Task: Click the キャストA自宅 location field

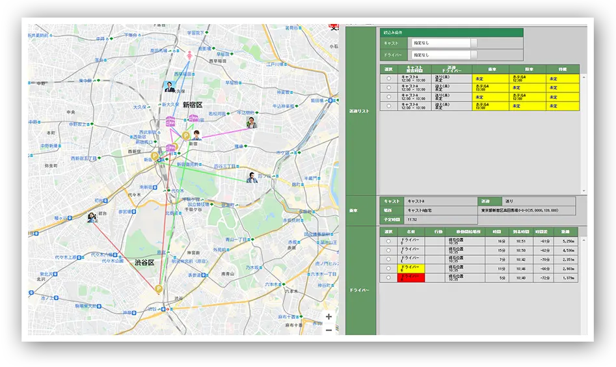Action: (x=441, y=211)
